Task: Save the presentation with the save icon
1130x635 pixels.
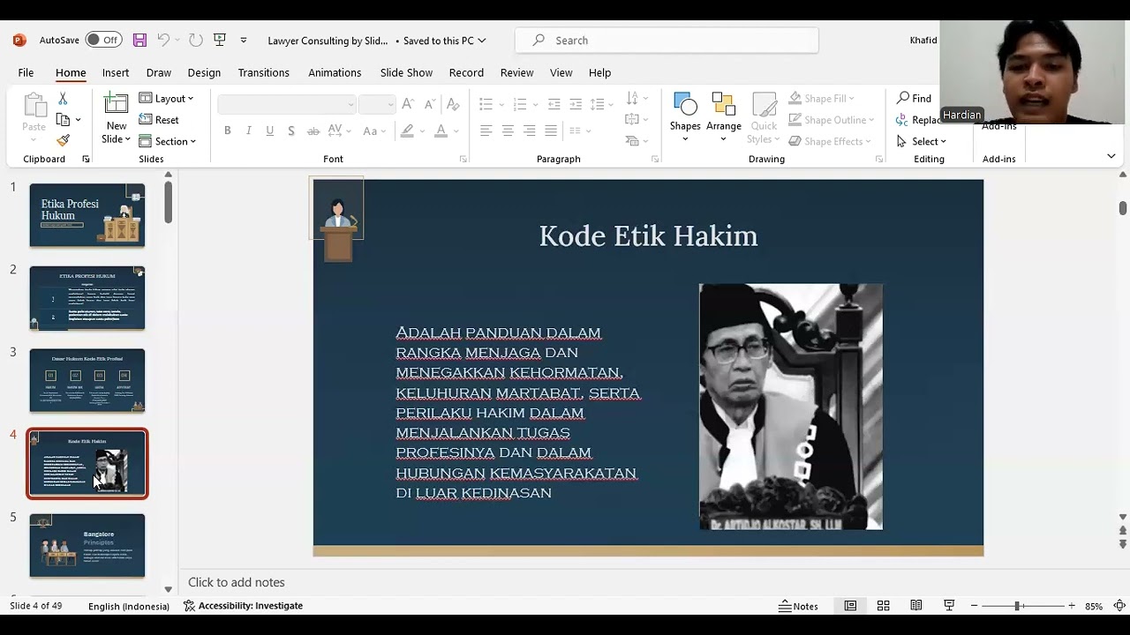Action: [139, 41]
